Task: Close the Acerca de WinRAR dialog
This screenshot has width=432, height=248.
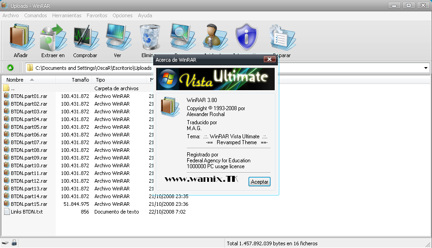Action: click(269, 59)
